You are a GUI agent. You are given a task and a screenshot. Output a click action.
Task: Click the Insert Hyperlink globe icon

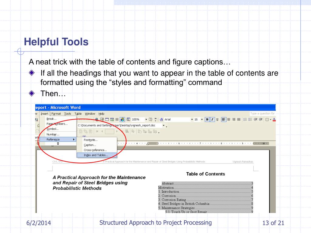click(x=97, y=120)
